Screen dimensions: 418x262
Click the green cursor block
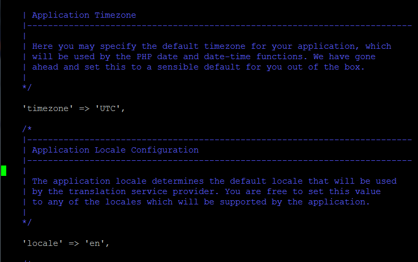[4, 171]
